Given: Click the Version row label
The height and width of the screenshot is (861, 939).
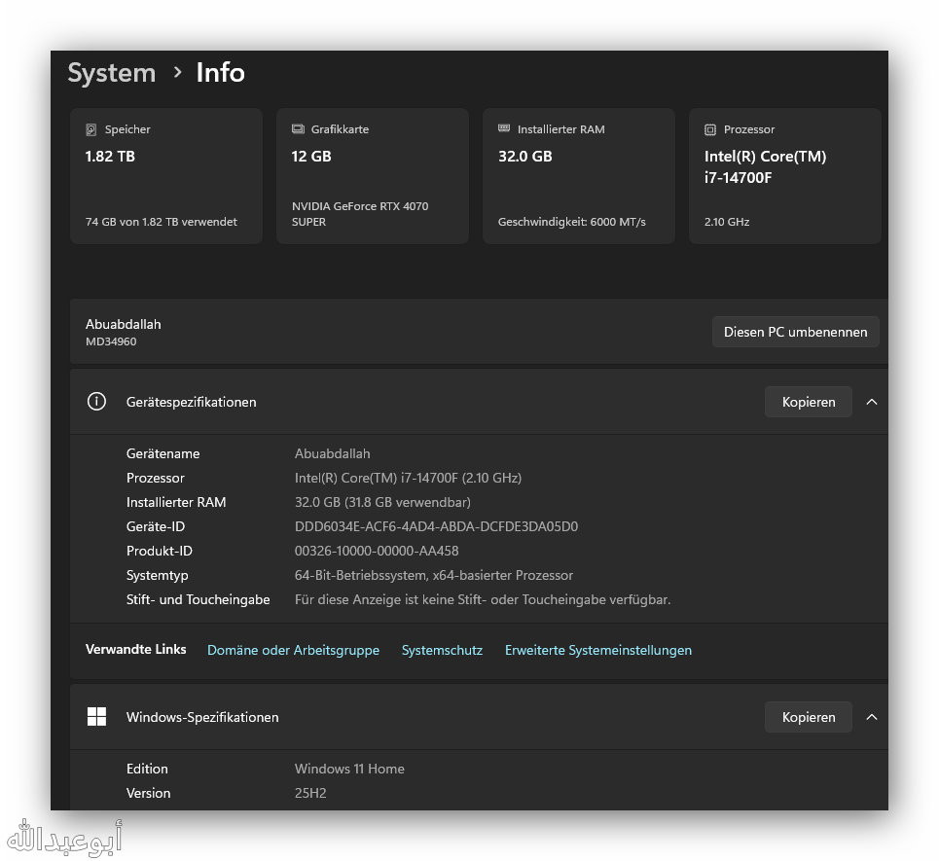Looking at the screenshot, I should 148,793.
